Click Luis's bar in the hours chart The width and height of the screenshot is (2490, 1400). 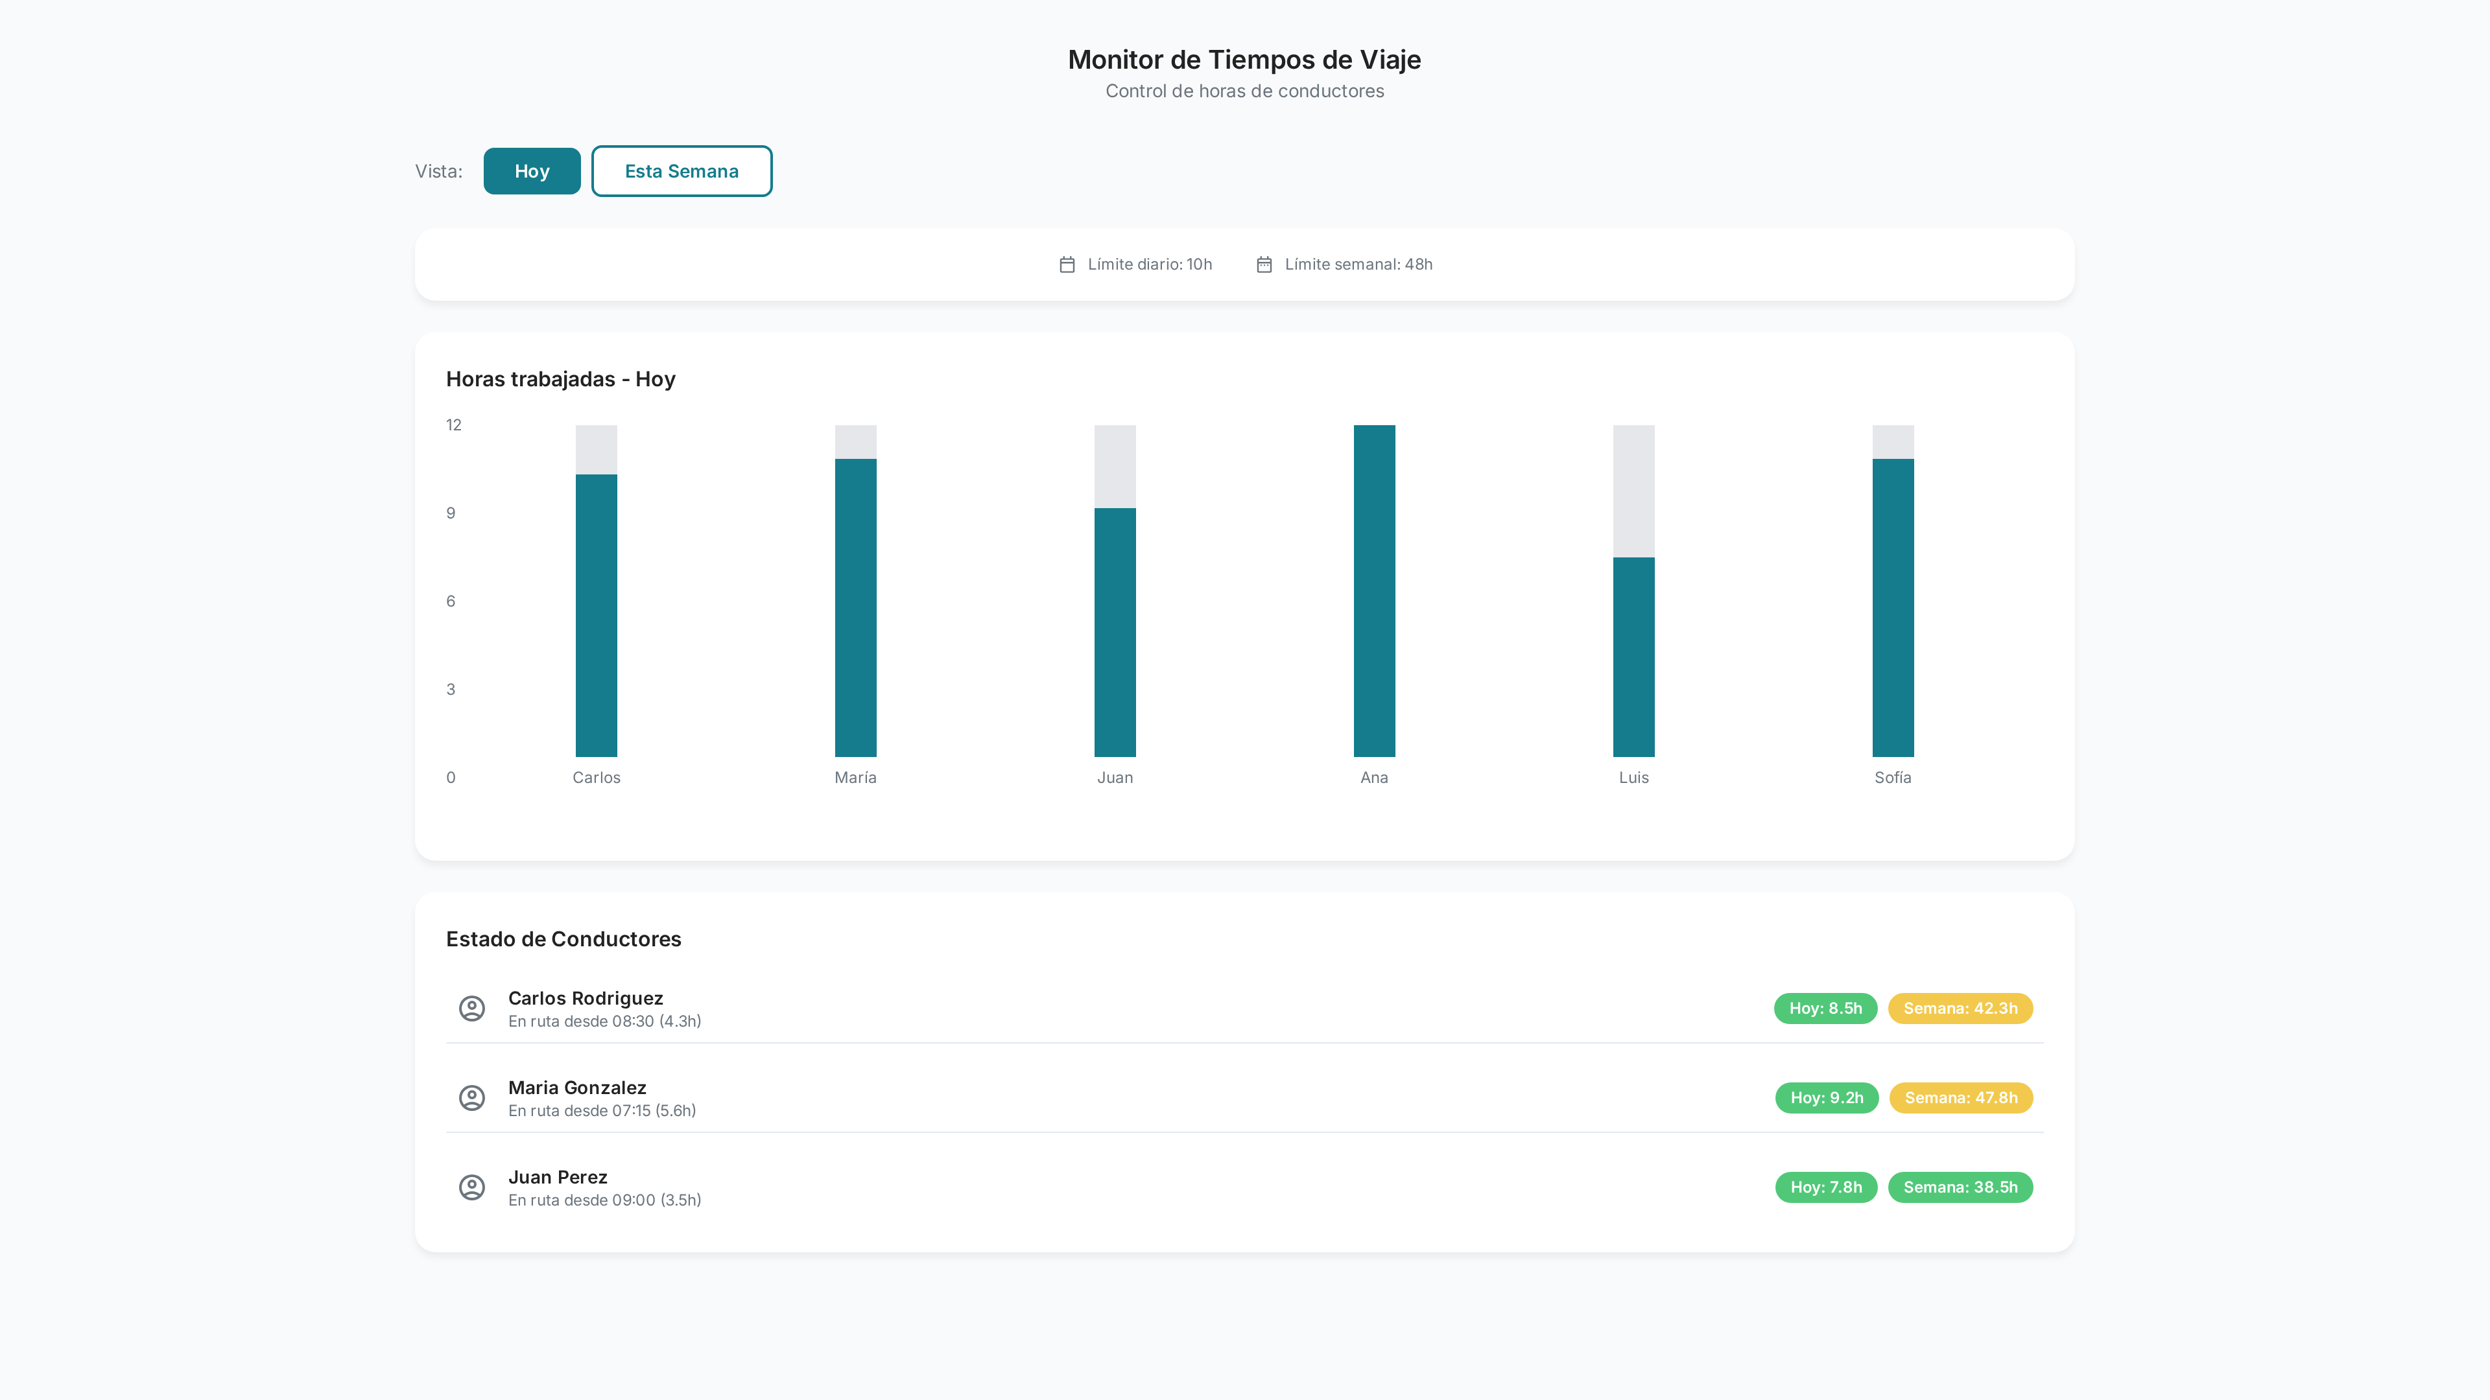[x=1633, y=657]
